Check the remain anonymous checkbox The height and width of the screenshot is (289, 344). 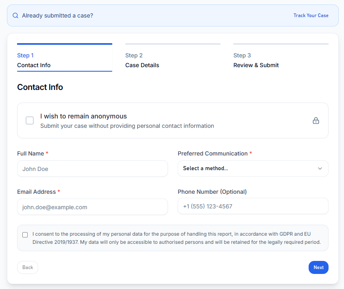click(30, 120)
